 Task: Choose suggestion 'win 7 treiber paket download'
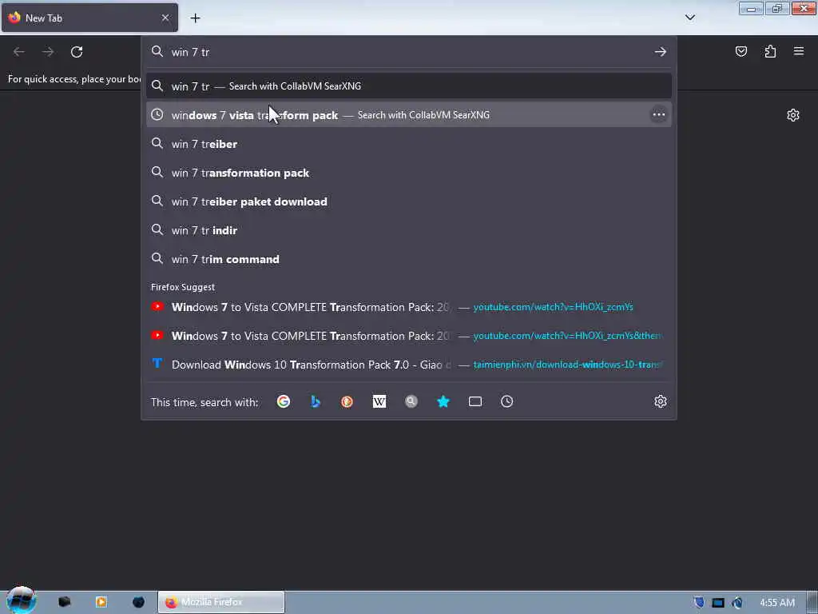[x=409, y=201]
